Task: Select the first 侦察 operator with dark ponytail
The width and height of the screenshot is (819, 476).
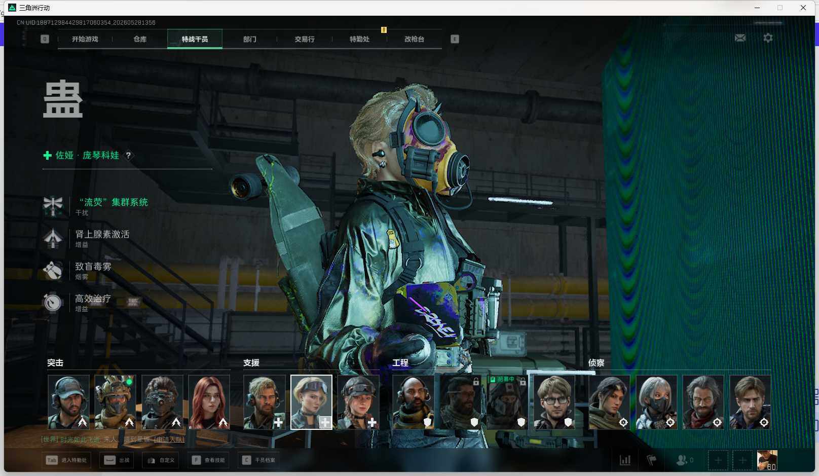Action: point(609,402)
